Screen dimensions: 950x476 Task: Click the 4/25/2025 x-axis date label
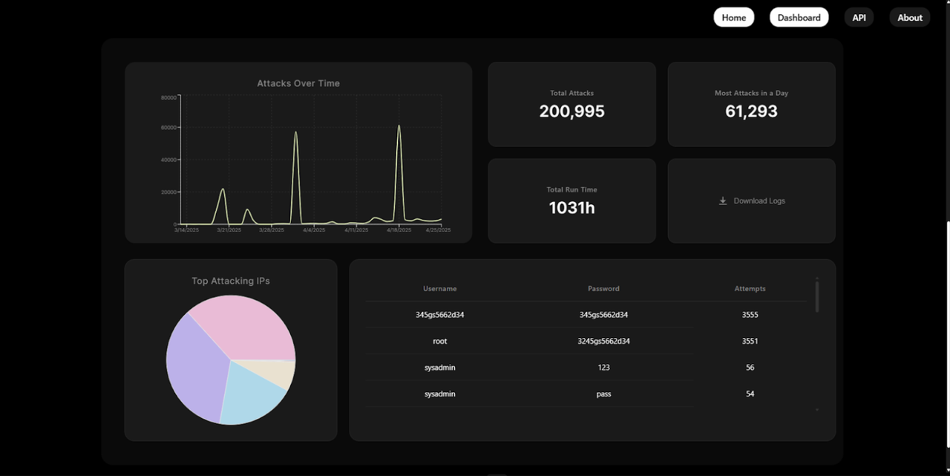[x=438, y=230]
